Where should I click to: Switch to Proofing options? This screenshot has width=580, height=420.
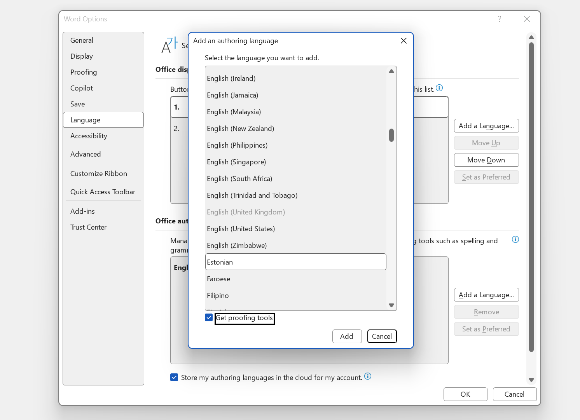[103, 72]
